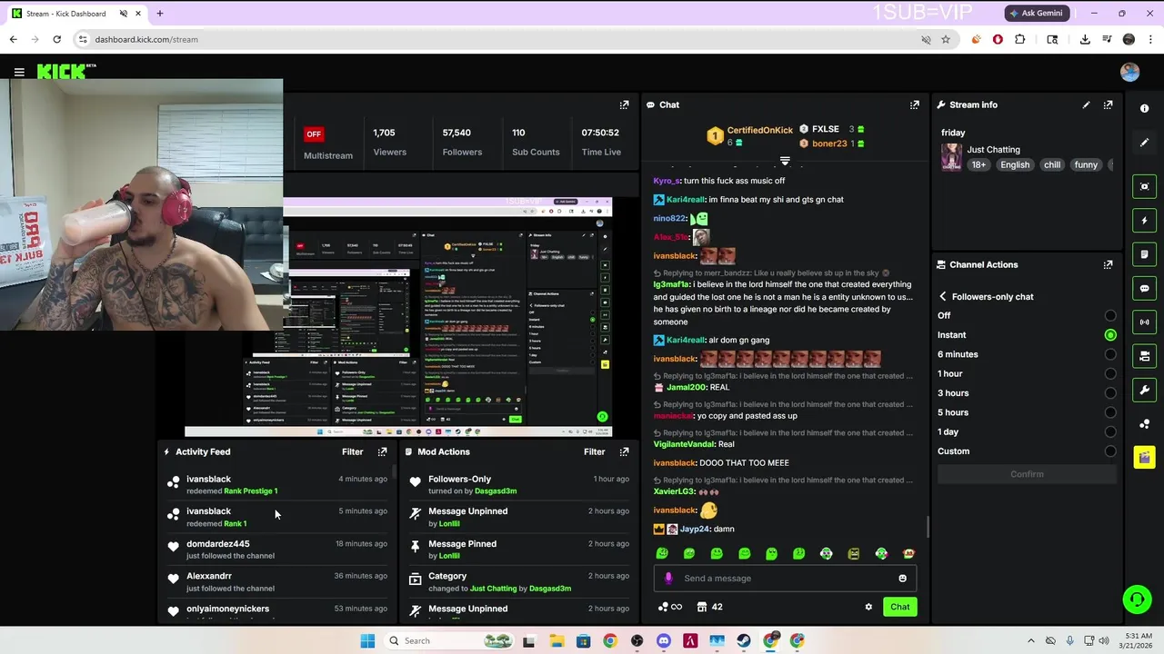Click the purple microphone in message box

click(x=668, y=578)
